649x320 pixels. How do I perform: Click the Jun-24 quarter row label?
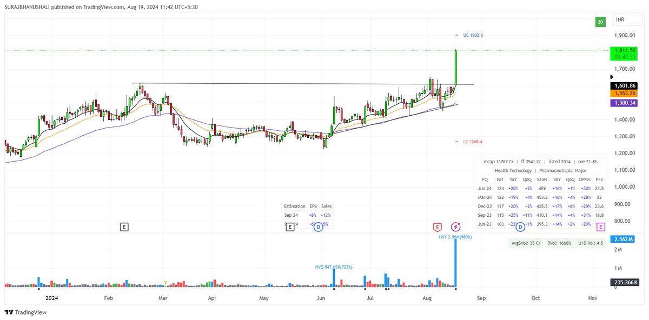click(x=485, y=188)
